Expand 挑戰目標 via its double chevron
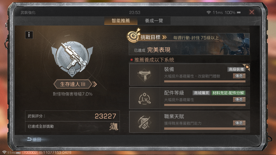The height and width of the screenshot is (155, 276). [165, 37]
